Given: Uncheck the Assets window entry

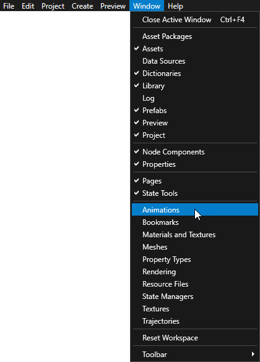Looking at the screenshot, I should (195, 49).
